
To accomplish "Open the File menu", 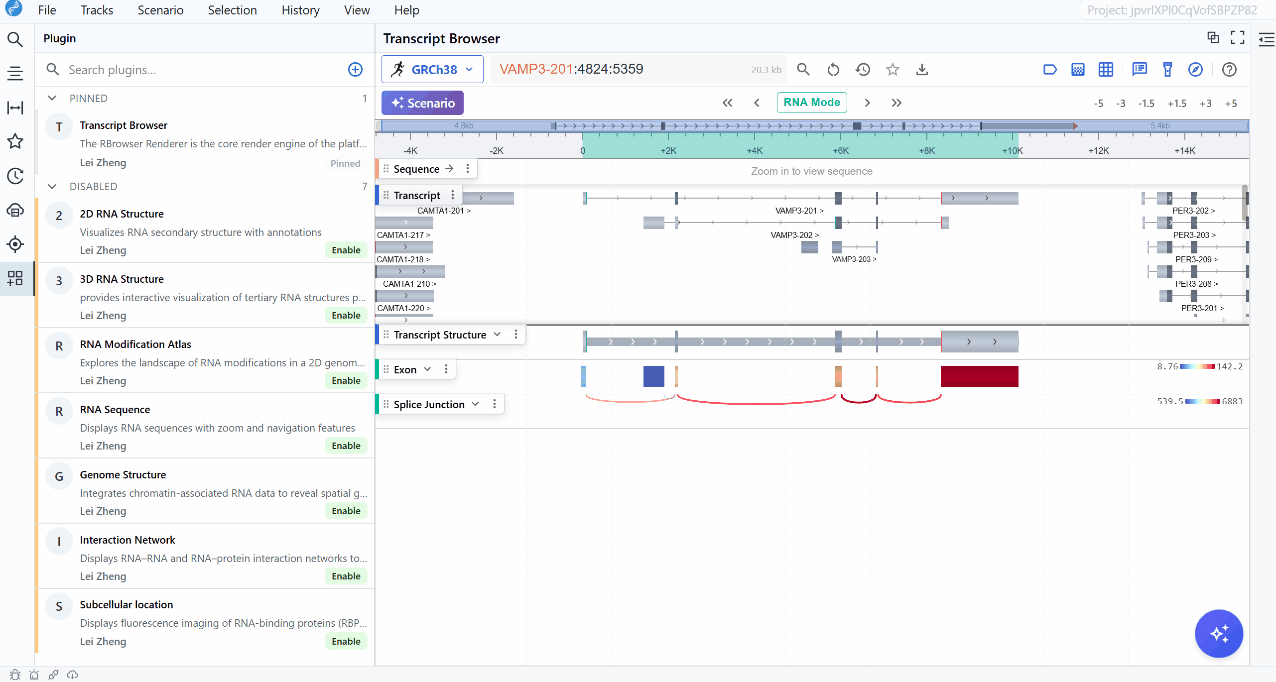I will 47,10.
